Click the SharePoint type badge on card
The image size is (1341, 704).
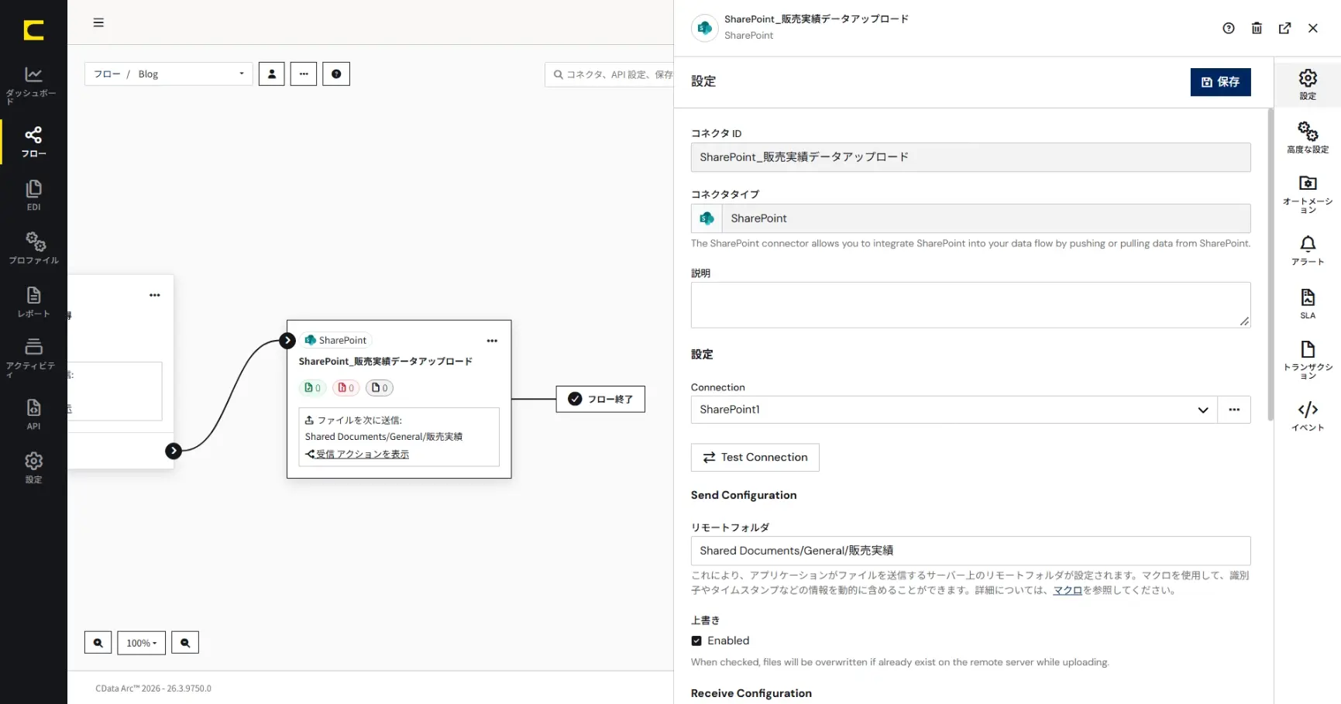336,340
